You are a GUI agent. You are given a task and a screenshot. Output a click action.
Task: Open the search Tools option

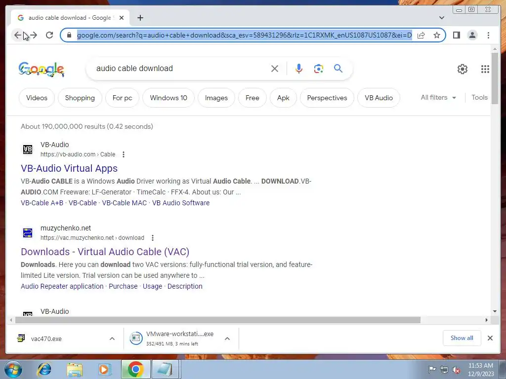[479, 97]
